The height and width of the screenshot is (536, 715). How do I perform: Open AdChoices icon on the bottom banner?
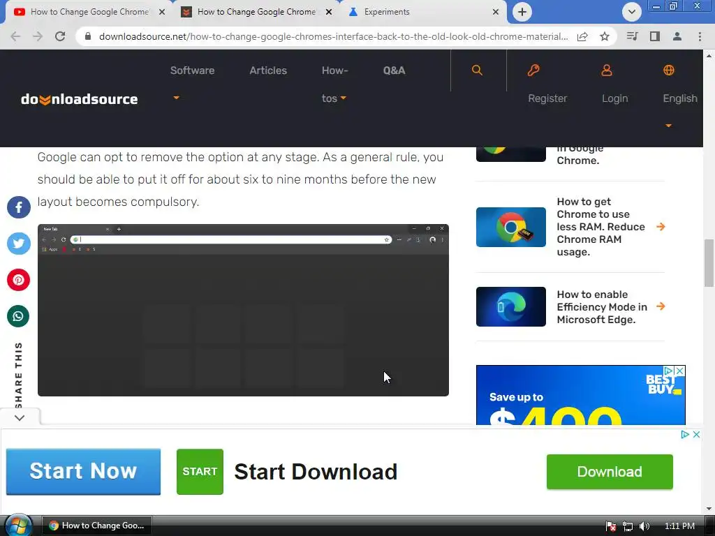pyautogui.click(x=684, y=434)
